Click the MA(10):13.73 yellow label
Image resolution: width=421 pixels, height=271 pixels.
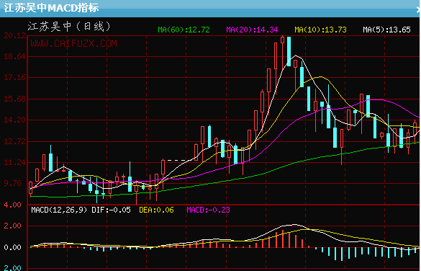click(320, 30)
